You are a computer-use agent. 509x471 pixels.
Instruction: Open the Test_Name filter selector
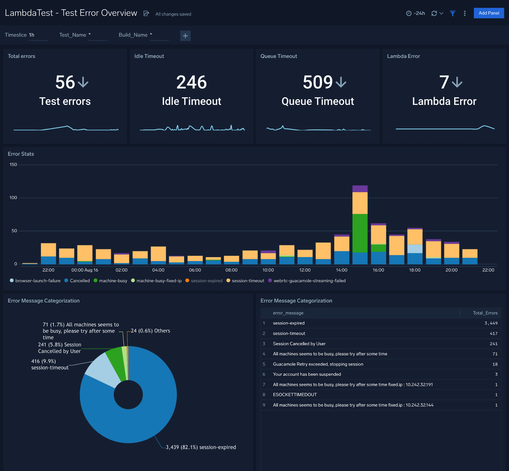coord(97,35)
